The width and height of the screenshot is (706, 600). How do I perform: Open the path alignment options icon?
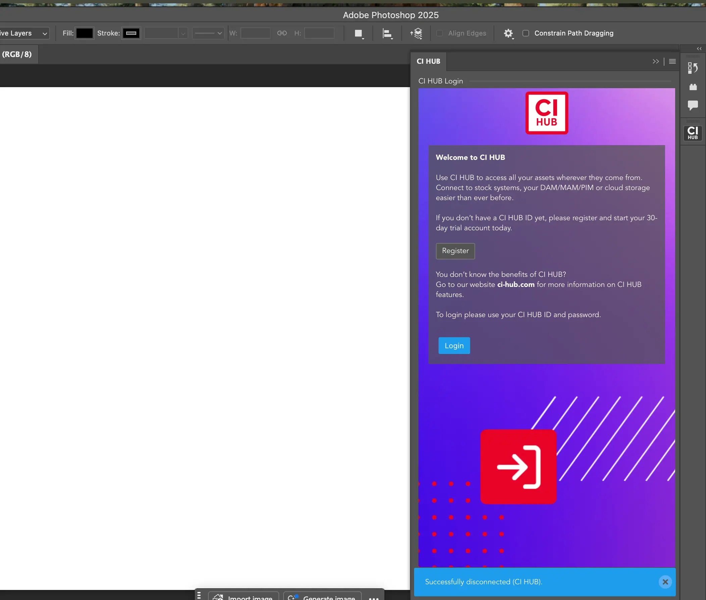387,33
